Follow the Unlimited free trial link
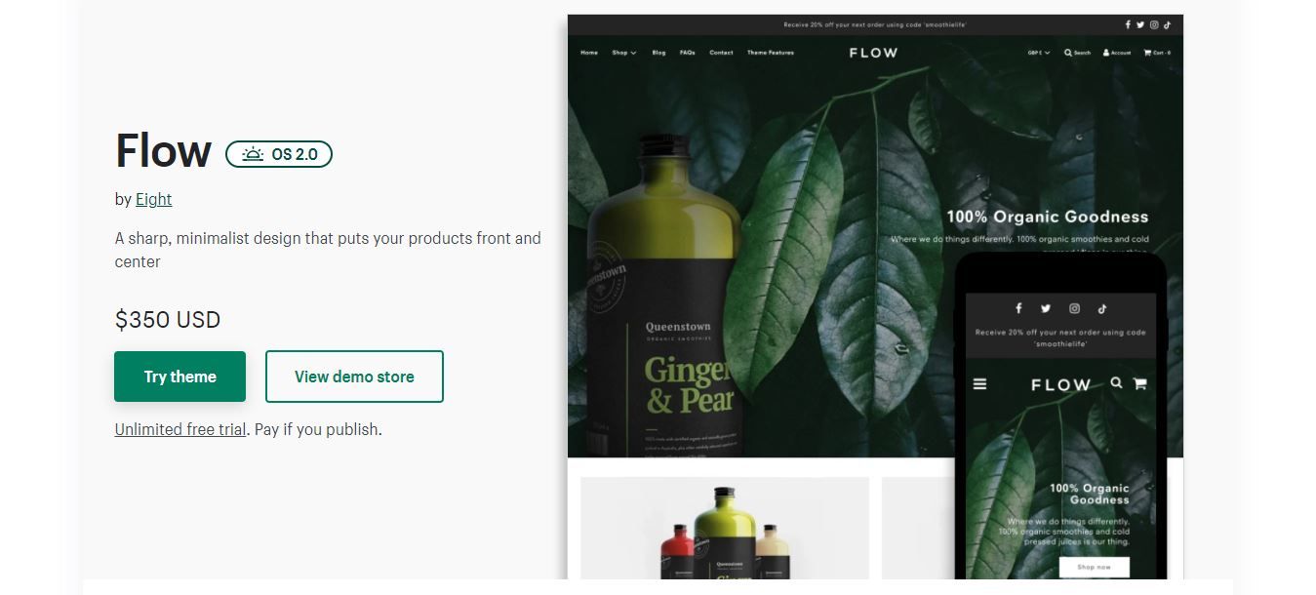The width and height of the screenshot is (1316, 595). pyautogui.click(x=180, y=429)
